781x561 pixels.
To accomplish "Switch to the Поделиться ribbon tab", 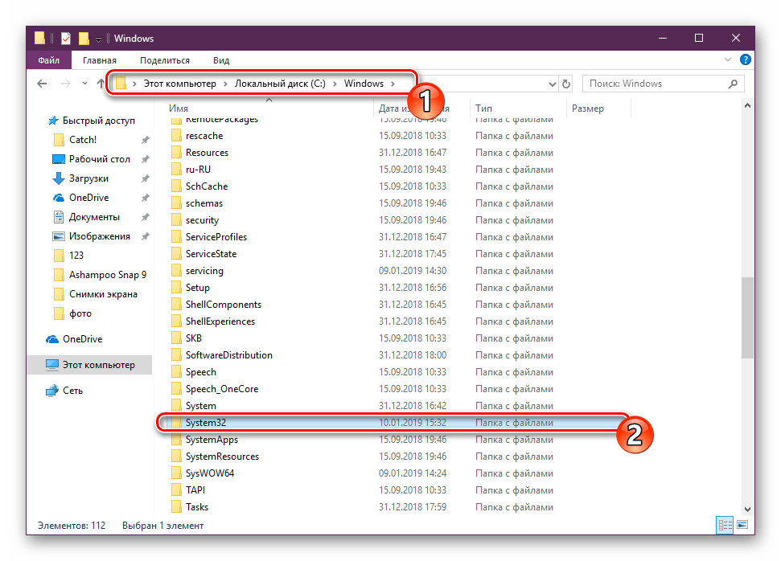I will click(x=165, y=60).
